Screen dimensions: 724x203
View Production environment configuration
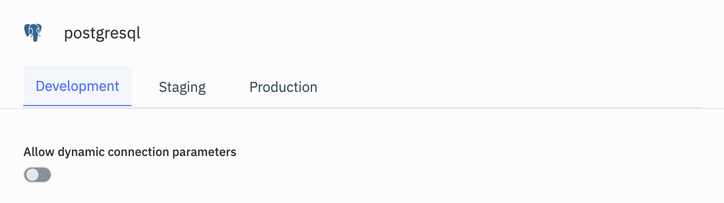coord(283,87)
